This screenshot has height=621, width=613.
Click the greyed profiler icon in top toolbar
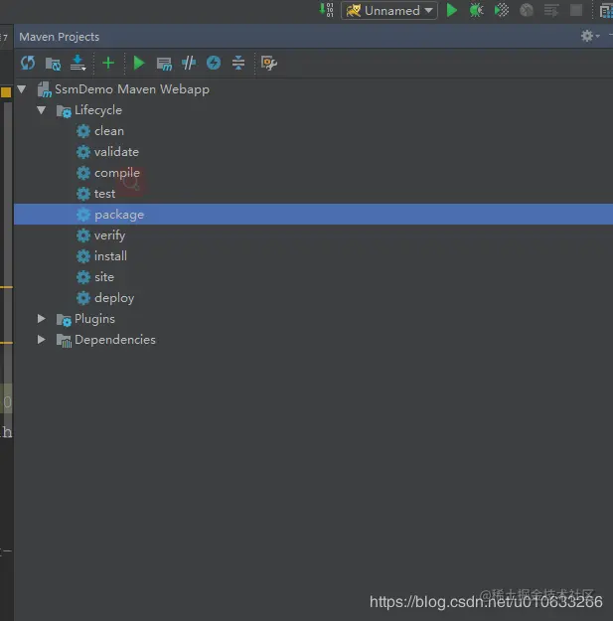[527, 10]
